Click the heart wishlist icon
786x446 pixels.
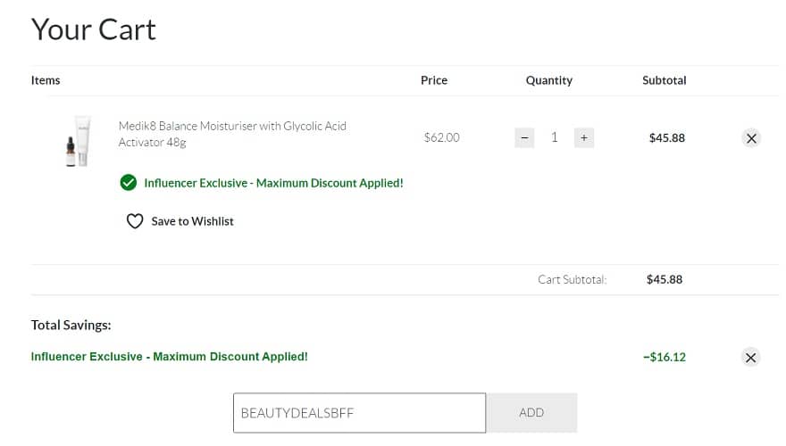pos(135,221)
